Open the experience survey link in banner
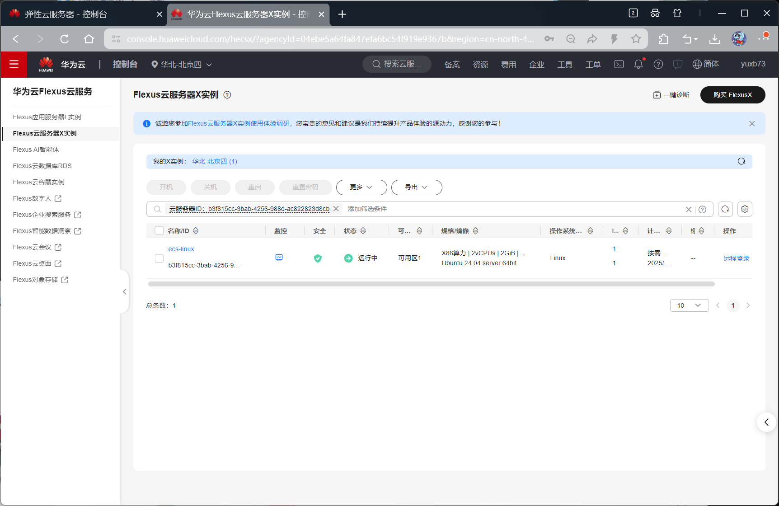Viewport: 779px width, 506px height. click(239, 123)
